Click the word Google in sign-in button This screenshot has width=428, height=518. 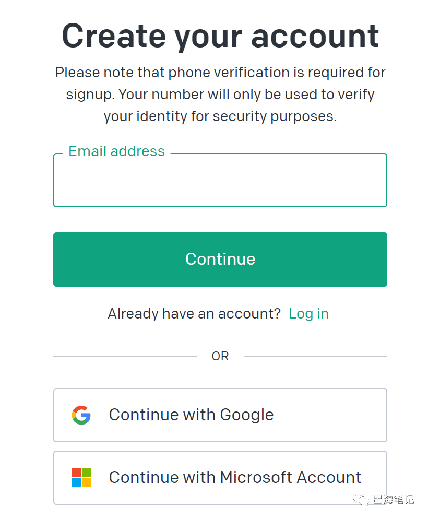pyautogui.click(x=247, y=415)
